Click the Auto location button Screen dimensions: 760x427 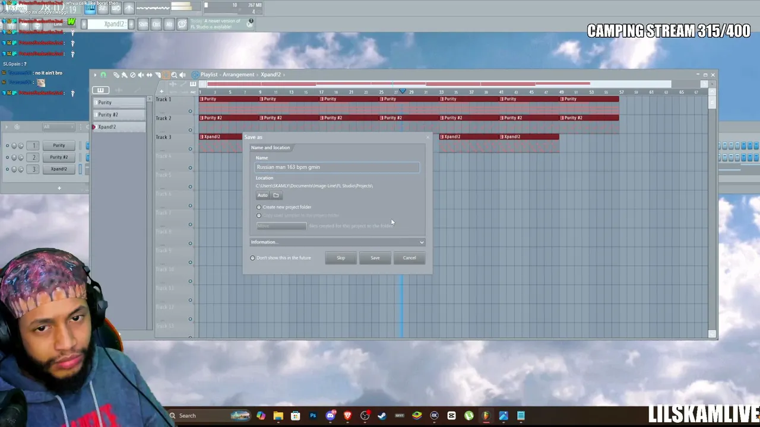click(262, 195)
